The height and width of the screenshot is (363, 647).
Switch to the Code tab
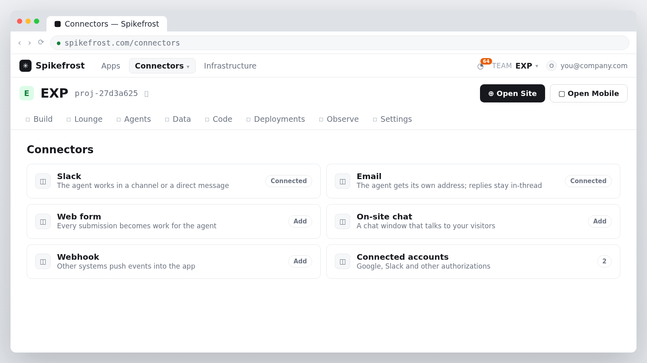click(x=219, y=119)
